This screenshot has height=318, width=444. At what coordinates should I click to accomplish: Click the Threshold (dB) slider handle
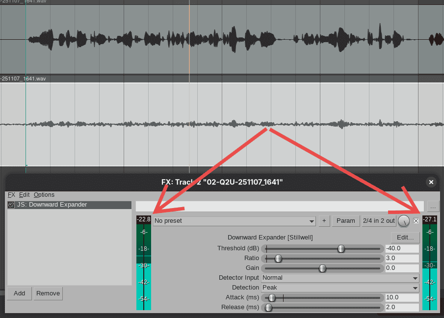341,249
